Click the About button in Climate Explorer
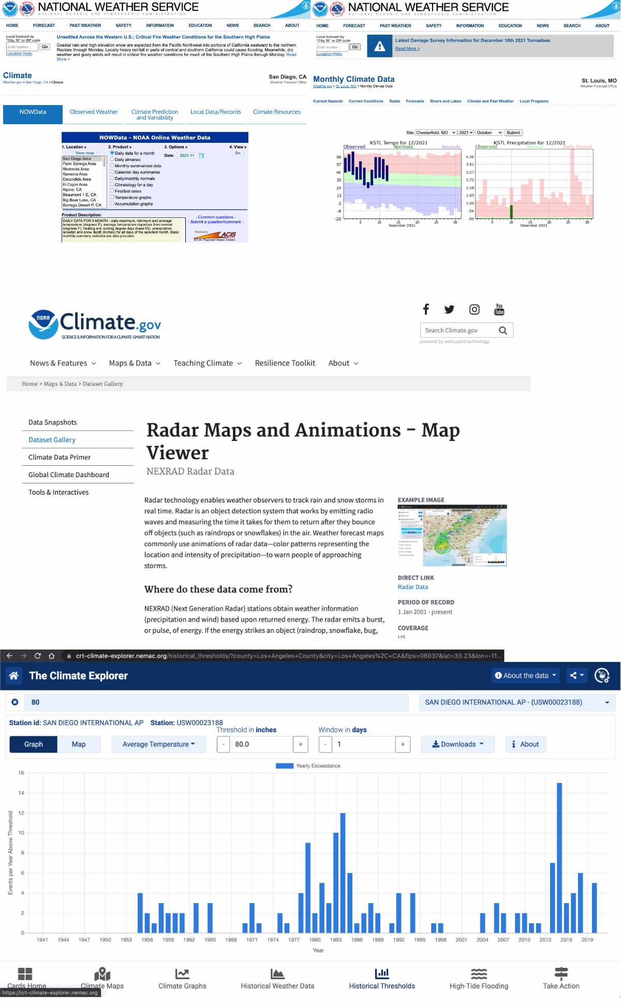Screen dimensions: 621x1003 pyautogui.click(x=525, y=744)
